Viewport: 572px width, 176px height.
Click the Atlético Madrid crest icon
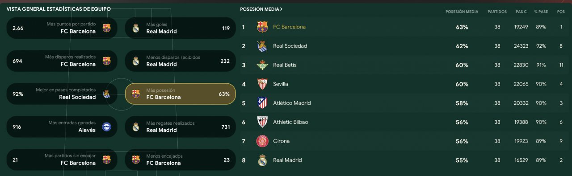point(262,103)
